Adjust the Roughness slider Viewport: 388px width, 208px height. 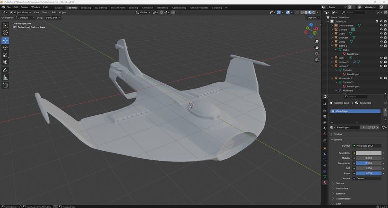point(369,163)
